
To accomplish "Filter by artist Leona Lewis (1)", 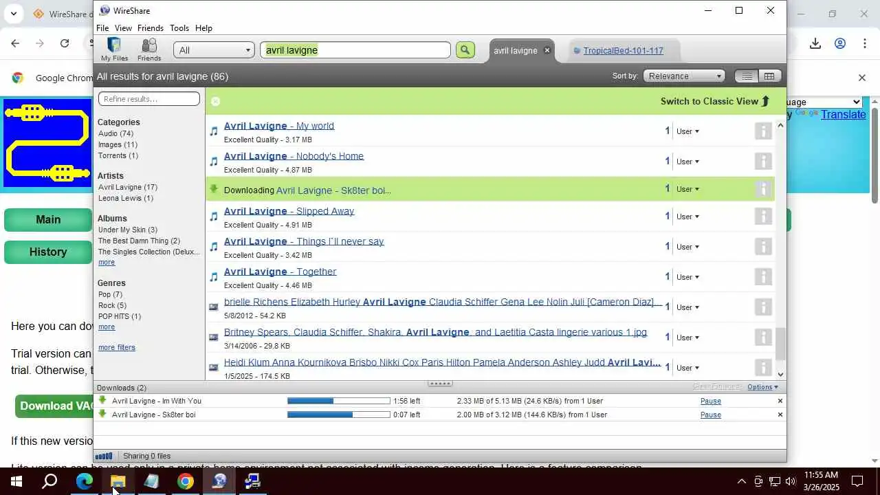I will 126,198.
